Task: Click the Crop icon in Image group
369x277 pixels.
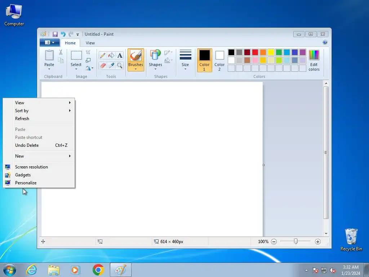Action: click(x=88, y=52)
